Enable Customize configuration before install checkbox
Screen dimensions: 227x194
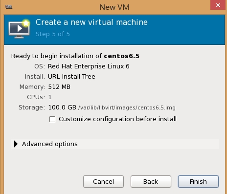coord(52,119)
